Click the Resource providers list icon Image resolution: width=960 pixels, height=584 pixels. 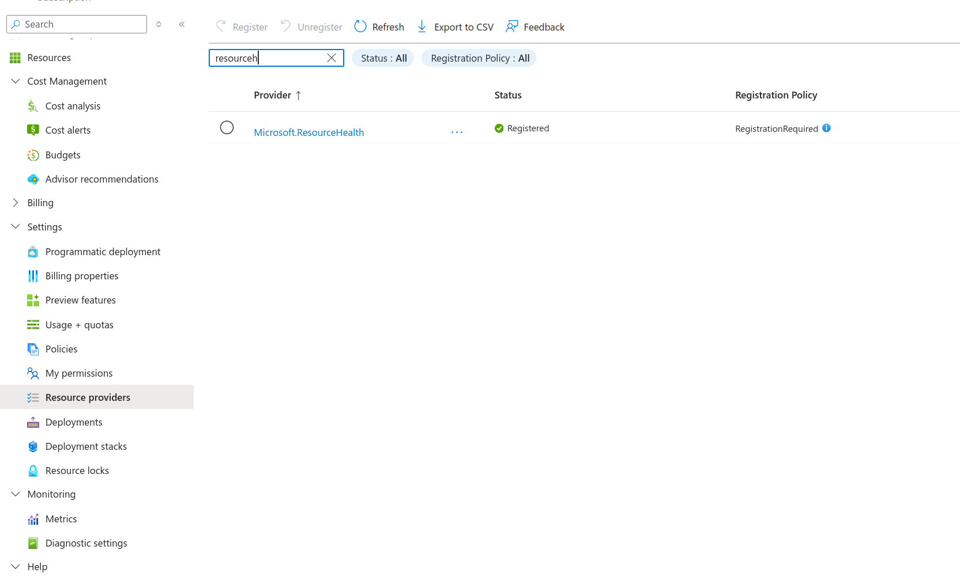pos(33,397)
